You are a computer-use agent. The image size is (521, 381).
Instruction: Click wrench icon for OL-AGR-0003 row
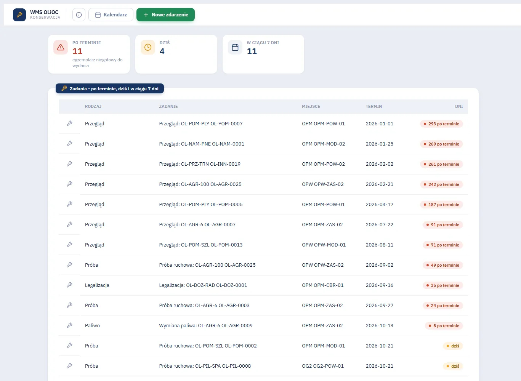[69, 305]
